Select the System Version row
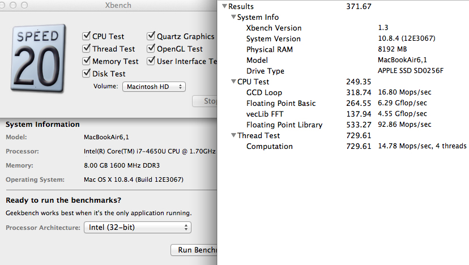 343,39
